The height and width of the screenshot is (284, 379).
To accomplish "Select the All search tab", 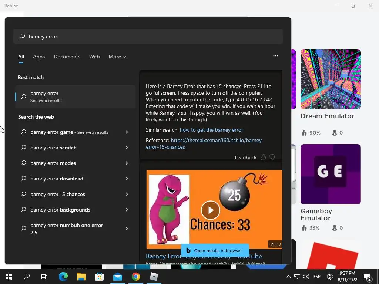I will point(21,57).
